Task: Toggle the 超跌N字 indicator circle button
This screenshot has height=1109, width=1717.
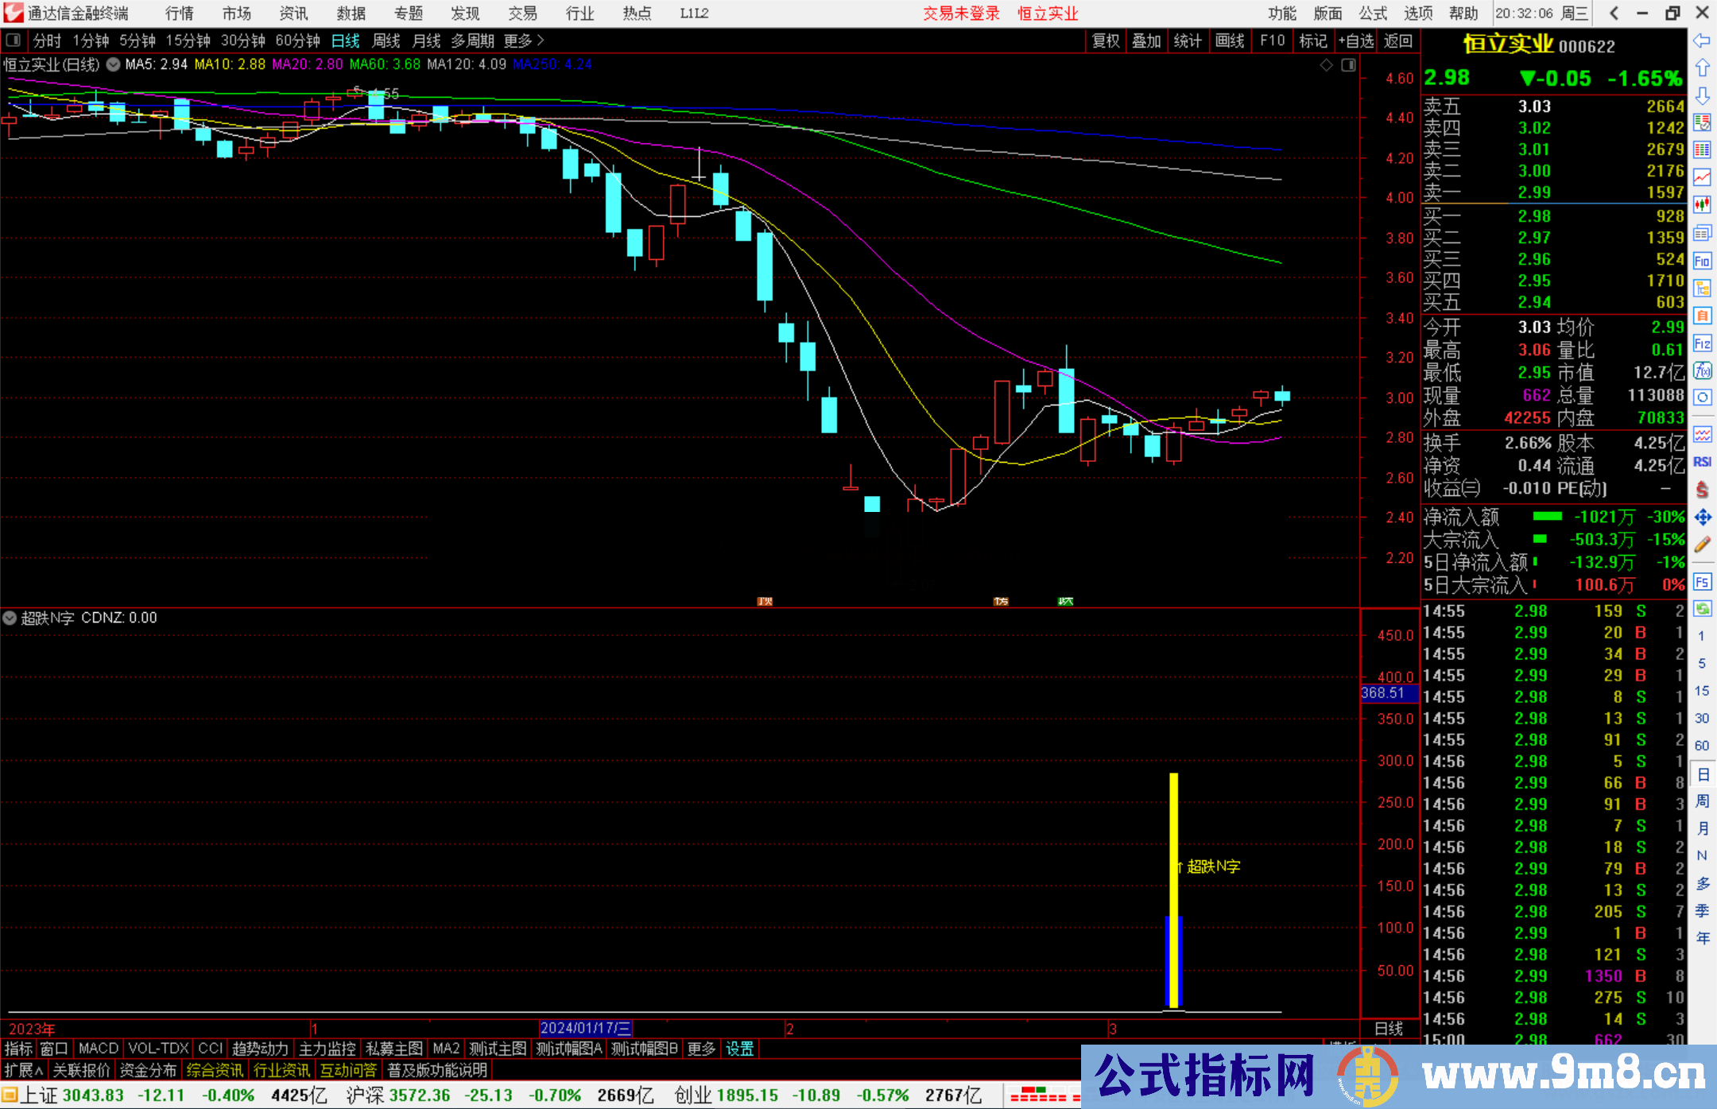Action: point(10,618)
